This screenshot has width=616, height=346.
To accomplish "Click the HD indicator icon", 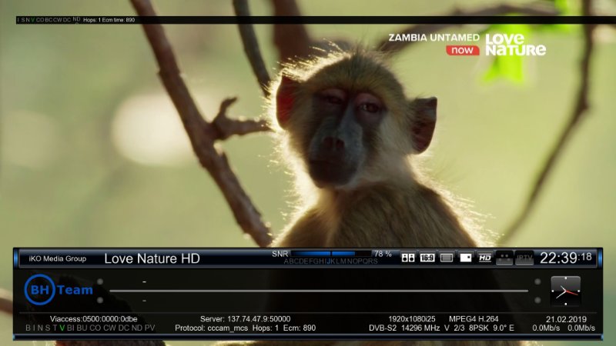I will click(485, 258).
